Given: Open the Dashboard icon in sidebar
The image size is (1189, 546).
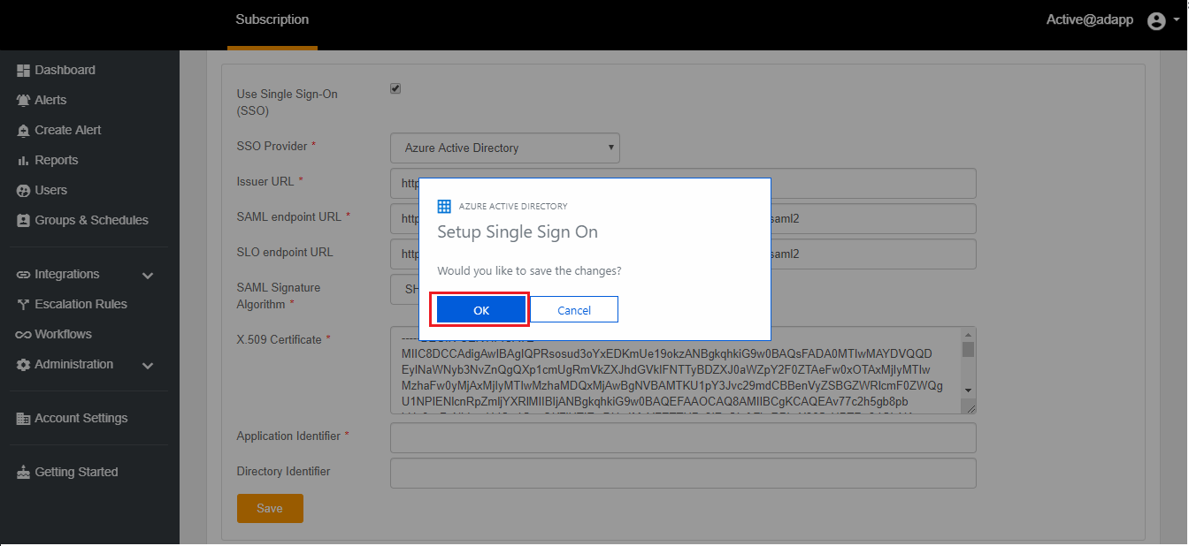Looking at the screenshot, I should point(24,71).
